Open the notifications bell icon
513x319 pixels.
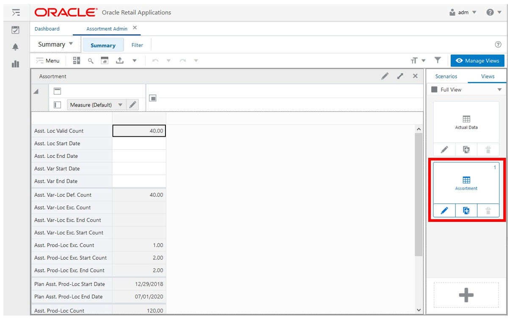point(16,47)
